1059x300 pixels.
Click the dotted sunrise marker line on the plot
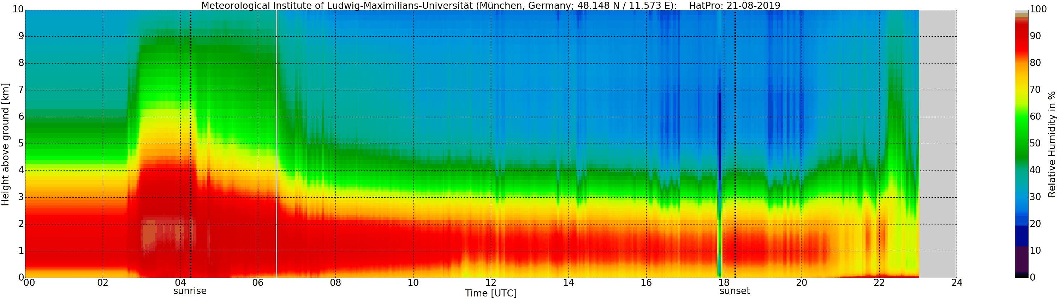click(x=190, y=144)
